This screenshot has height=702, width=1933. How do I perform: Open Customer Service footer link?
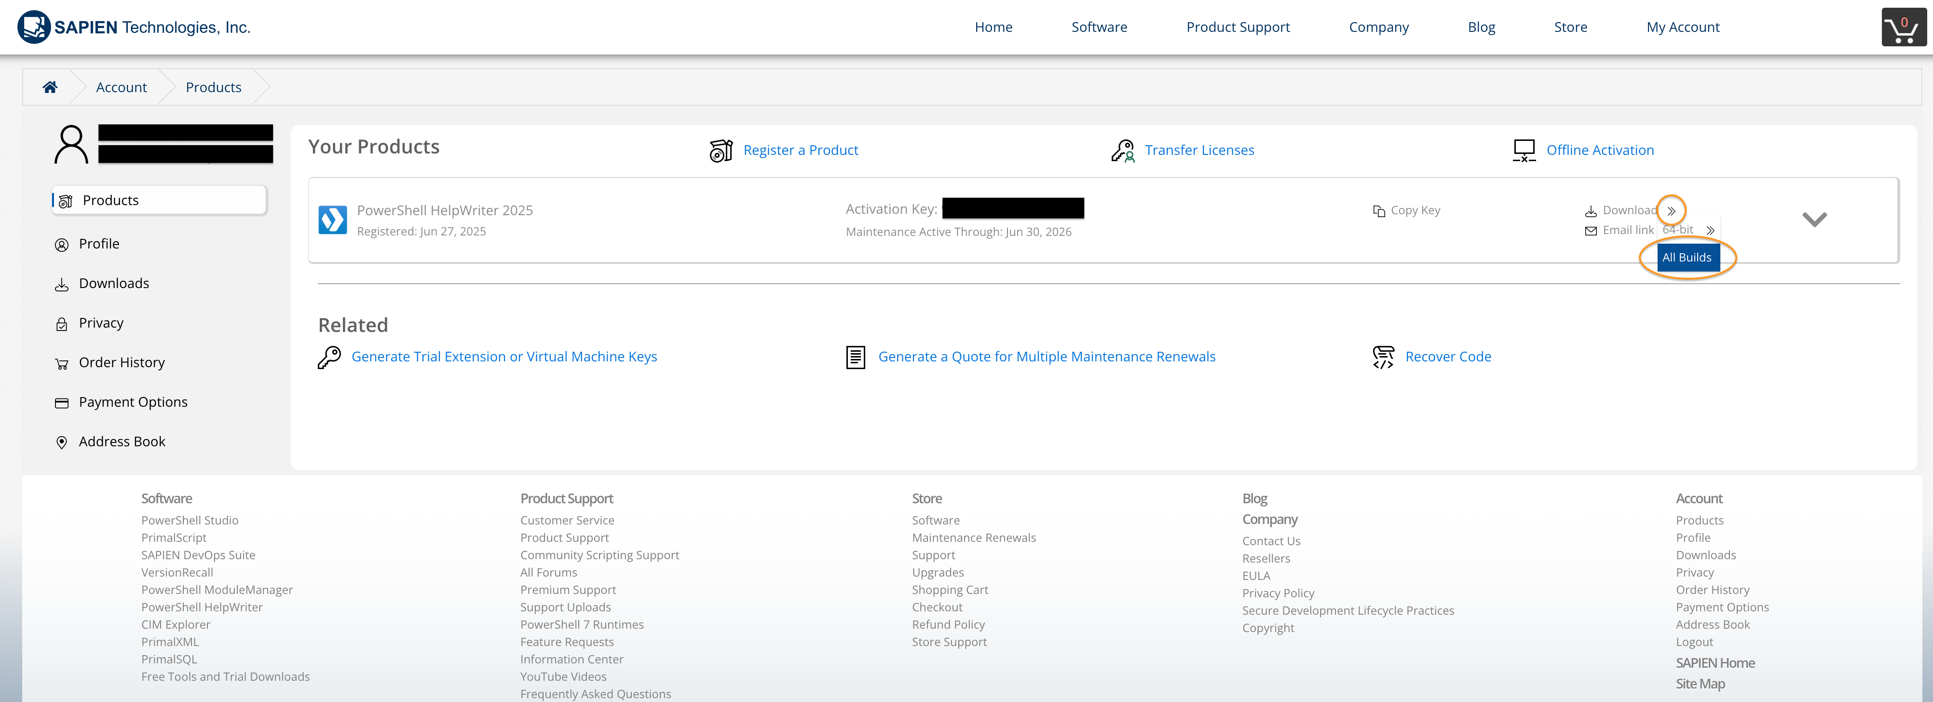(x=567, y=520)
